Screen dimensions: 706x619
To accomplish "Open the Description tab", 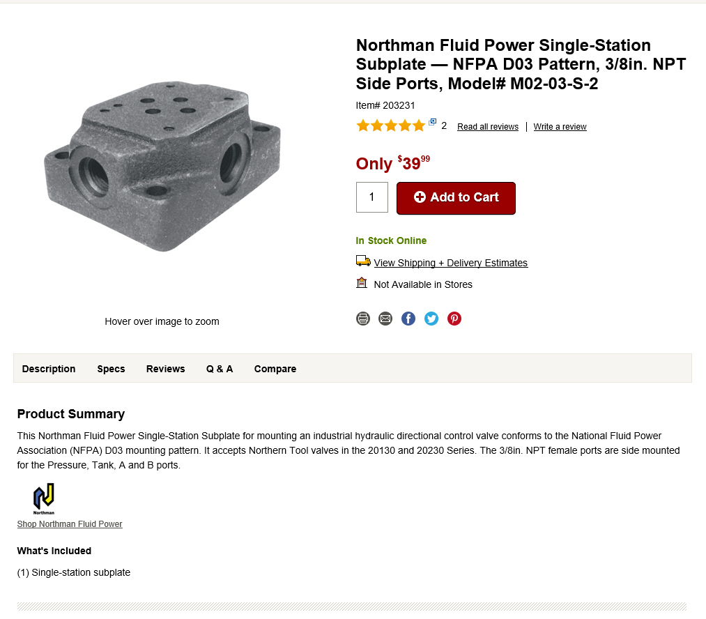I will (x=49, y=369).
